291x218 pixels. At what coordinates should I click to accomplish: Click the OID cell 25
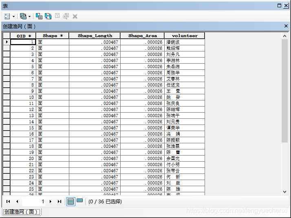click(23, 189)
